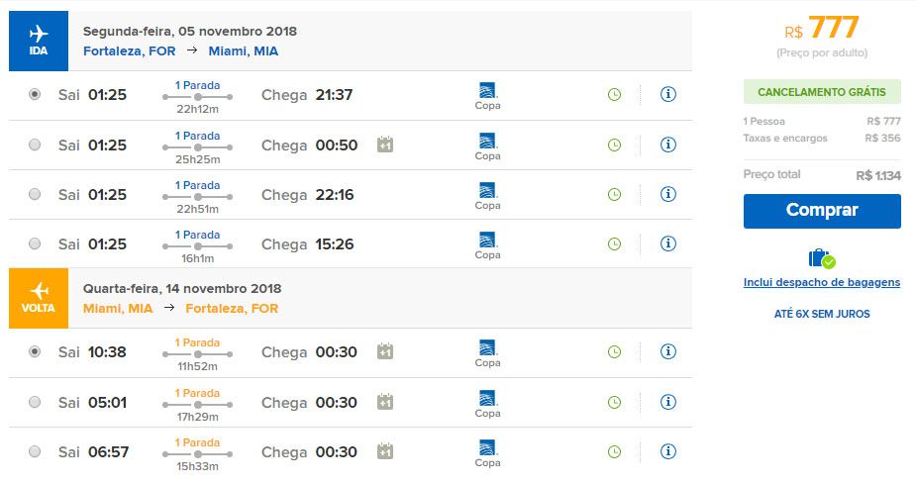Click +1 day calendar icon on 25h25m flight
The height and width of the screenshot is (484, 916).
pyautogui.click(x=385, y=145)
